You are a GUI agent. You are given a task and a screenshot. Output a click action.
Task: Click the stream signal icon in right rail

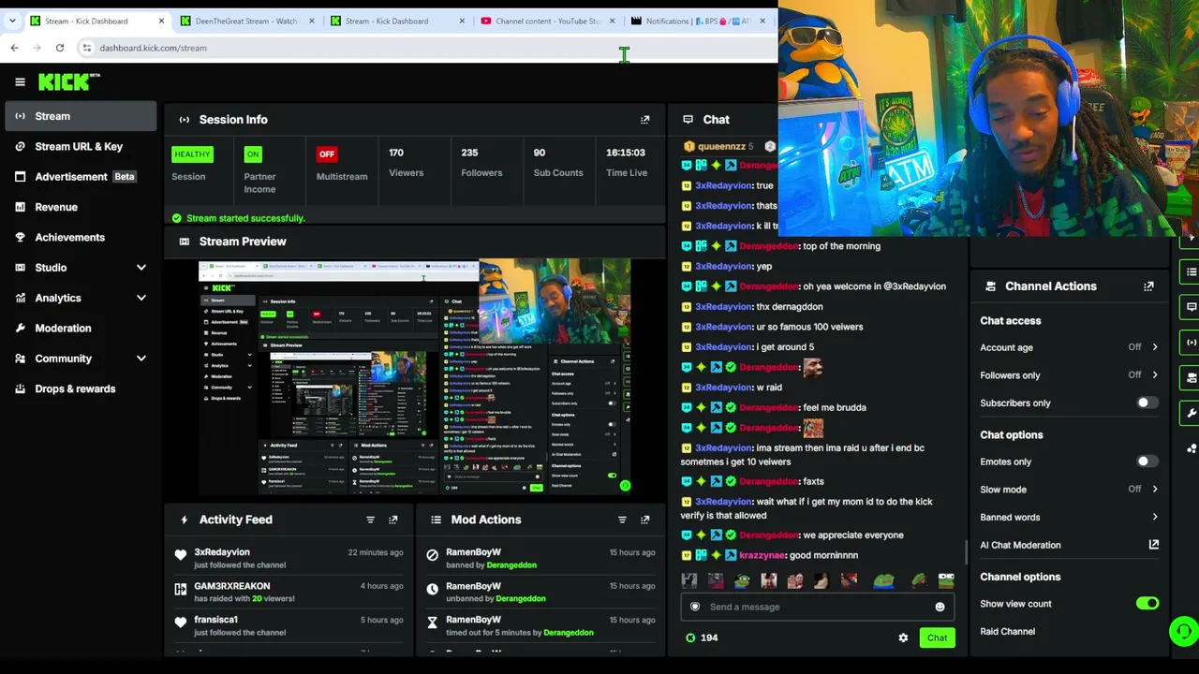pos(1192,343)
